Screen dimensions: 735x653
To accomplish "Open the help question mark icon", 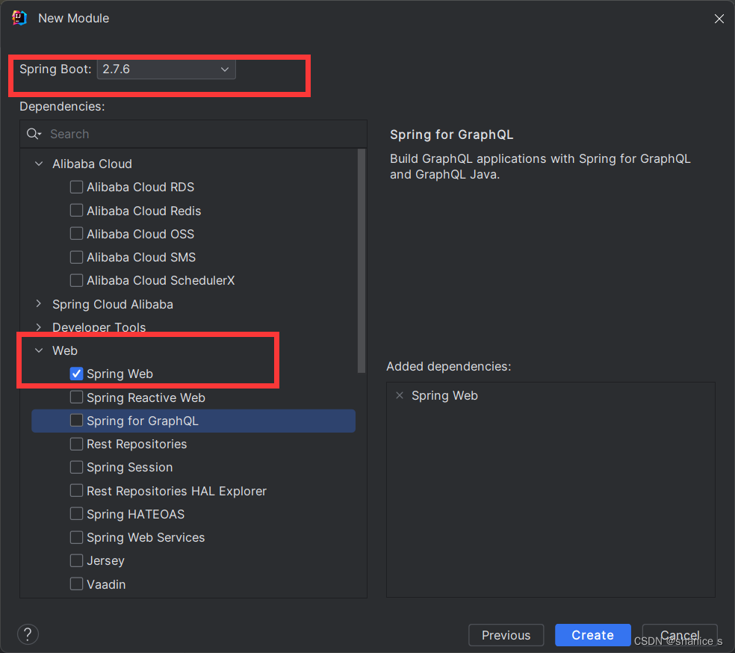I will pos(28,634).
